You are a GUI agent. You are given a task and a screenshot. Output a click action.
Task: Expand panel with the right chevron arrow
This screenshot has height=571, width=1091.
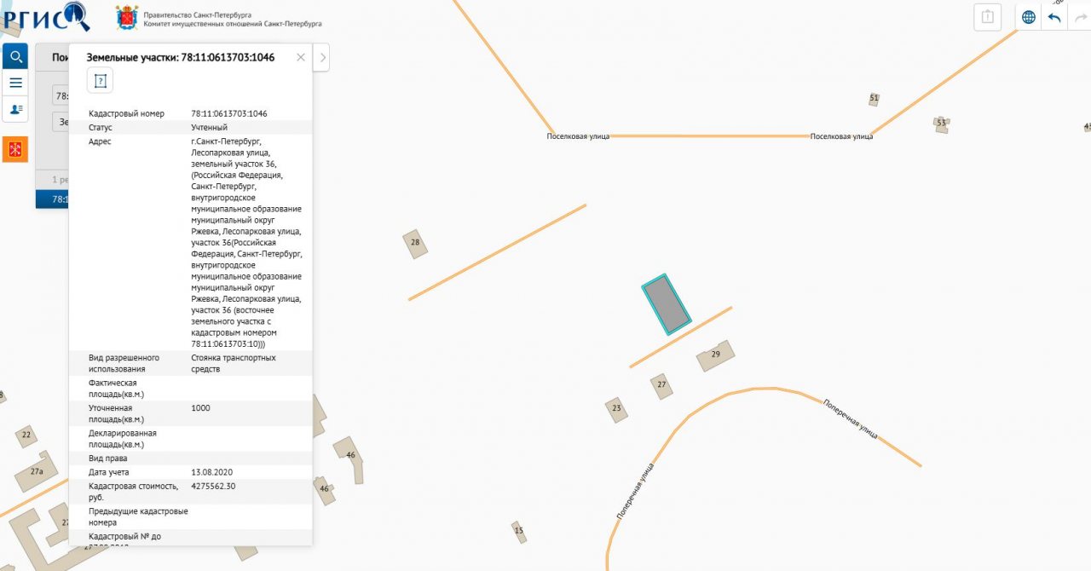pos(322,57)
